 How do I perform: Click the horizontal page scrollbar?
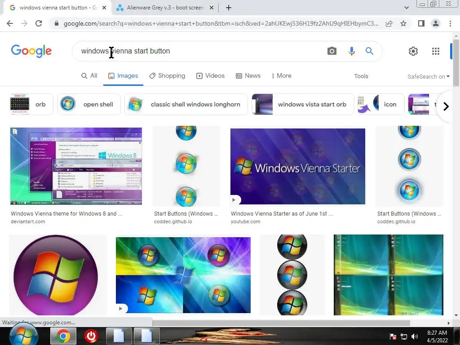point(281,323)
